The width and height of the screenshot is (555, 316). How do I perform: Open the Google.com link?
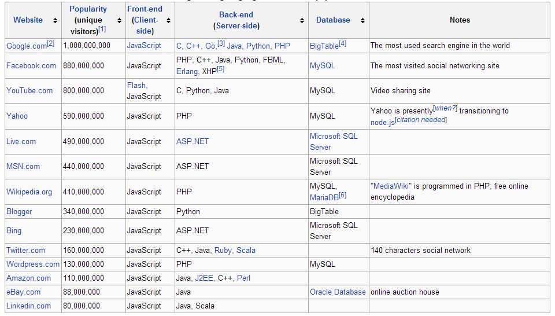[x=27, y=46]
